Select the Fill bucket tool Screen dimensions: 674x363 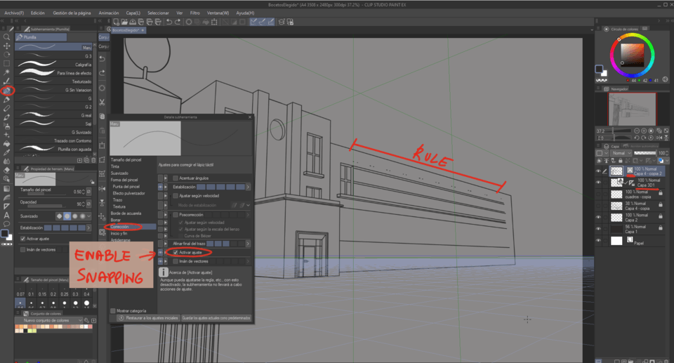7,144
